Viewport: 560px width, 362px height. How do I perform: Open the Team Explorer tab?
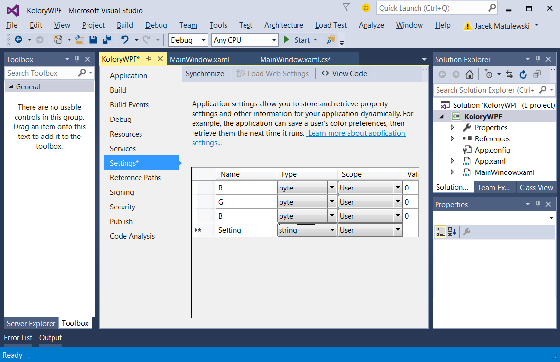[493, 188]
